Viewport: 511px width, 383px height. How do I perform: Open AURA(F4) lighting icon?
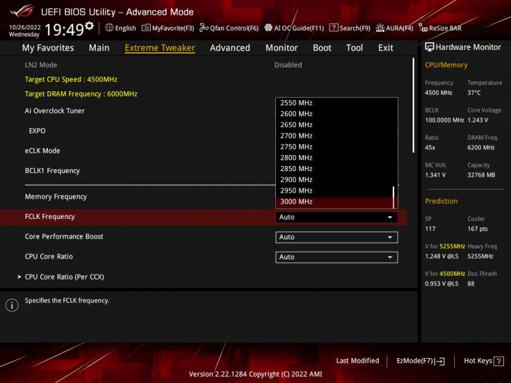click(x=380, y=27)
